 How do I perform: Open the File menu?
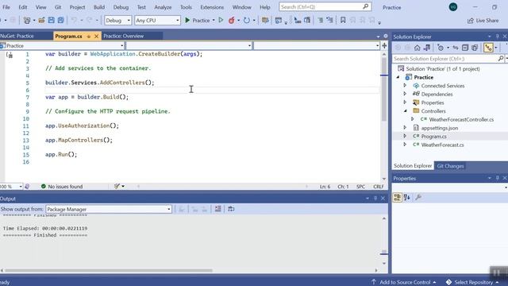point(6,7)
